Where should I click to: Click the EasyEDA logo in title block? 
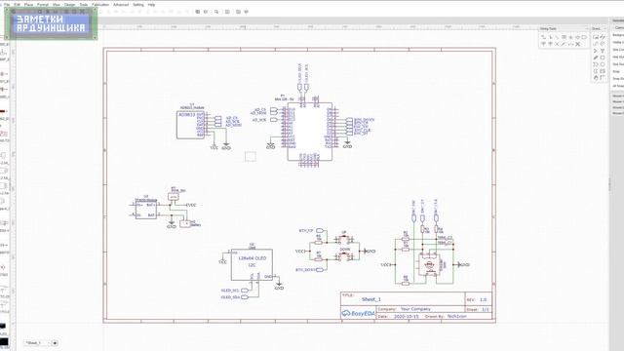pos(358,313)
